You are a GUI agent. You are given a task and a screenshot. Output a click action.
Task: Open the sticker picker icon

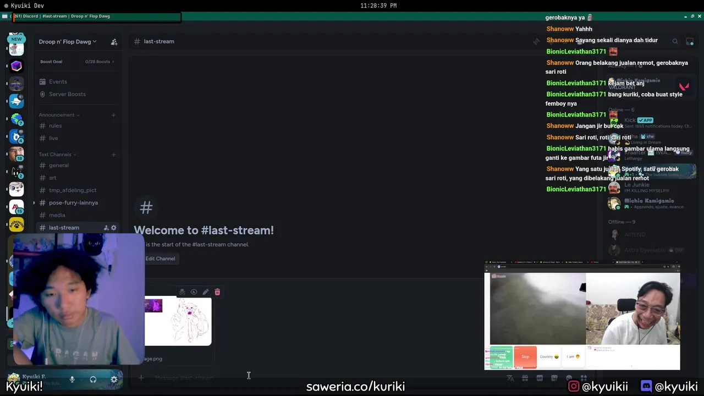click(554, 378)
